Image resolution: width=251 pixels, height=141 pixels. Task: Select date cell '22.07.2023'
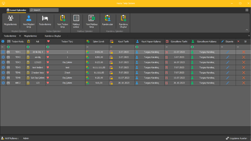(x=179, y=52)
